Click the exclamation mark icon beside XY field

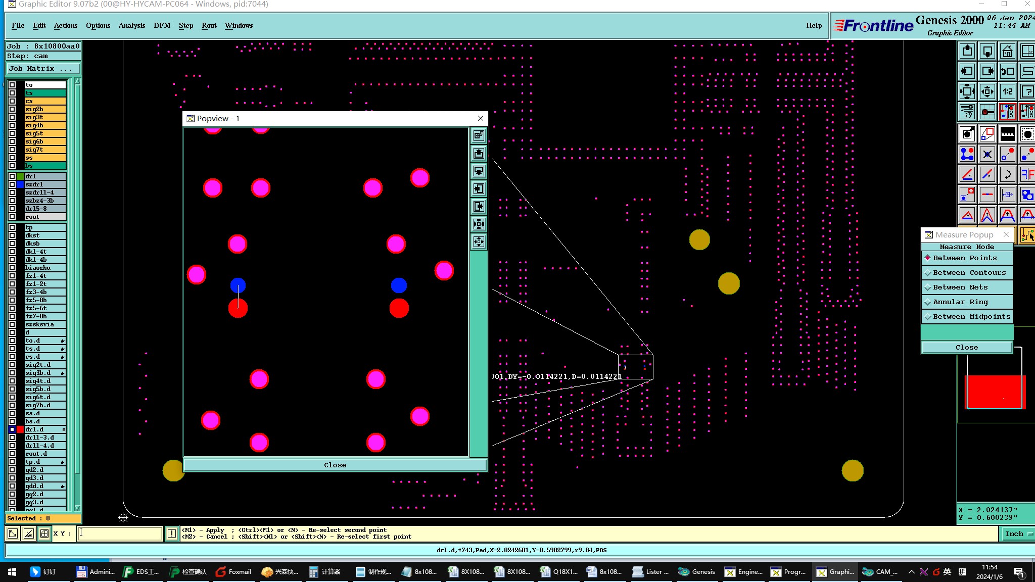point(172,533)
